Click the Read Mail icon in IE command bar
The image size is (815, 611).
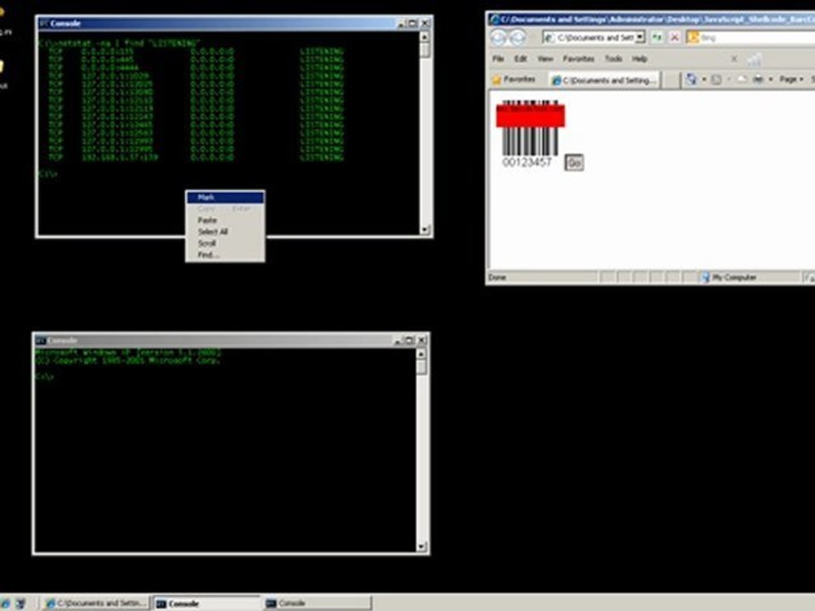click(742, 80)
